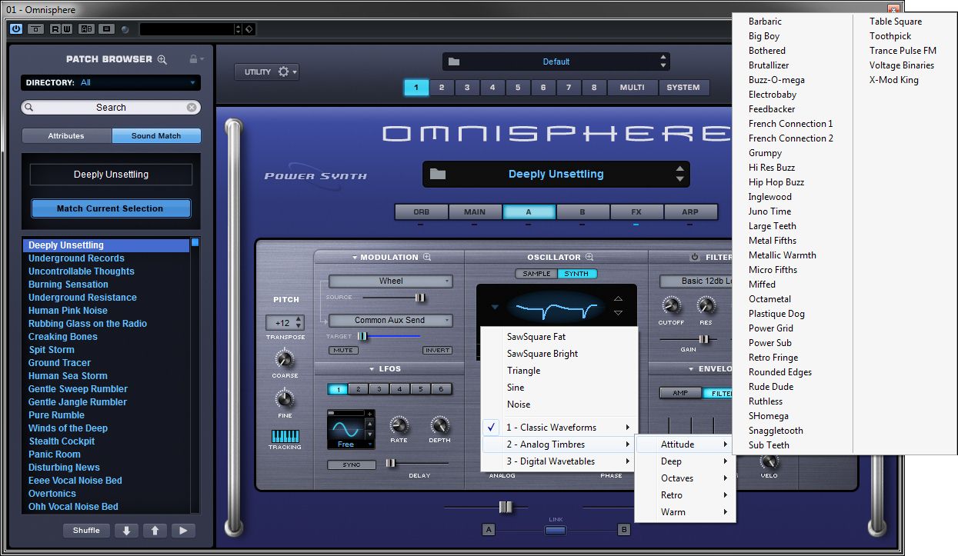Switch oscillator to SAMPLE mode

click(536, 274)
